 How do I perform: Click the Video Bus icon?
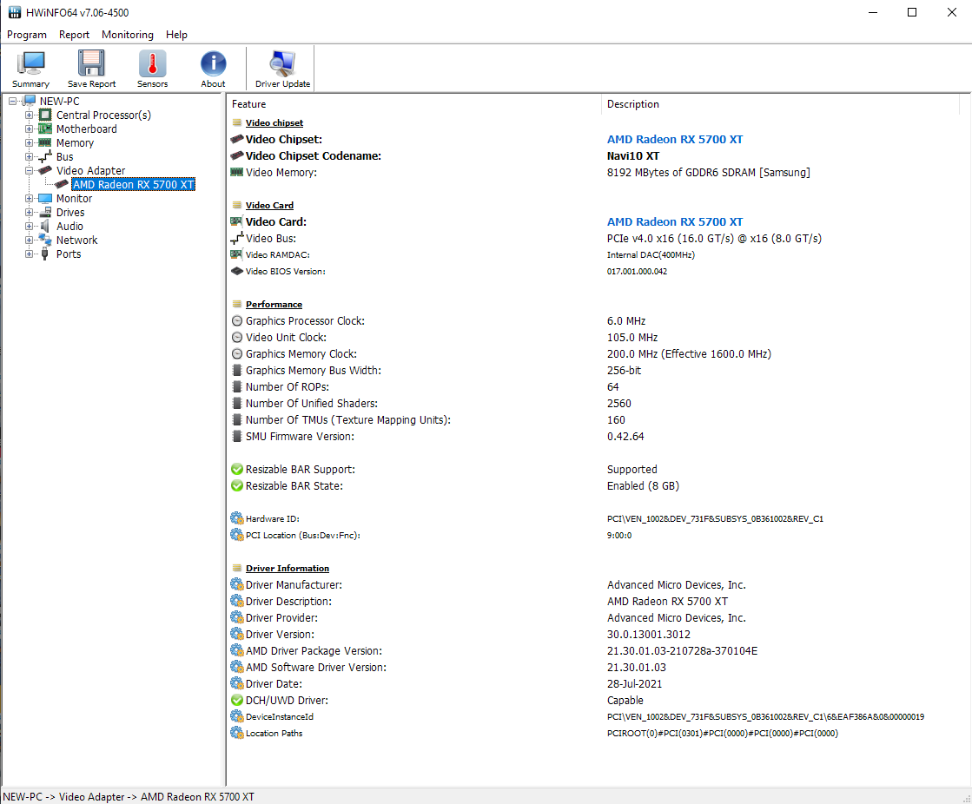pyautogui.click(x=237, y=238)
